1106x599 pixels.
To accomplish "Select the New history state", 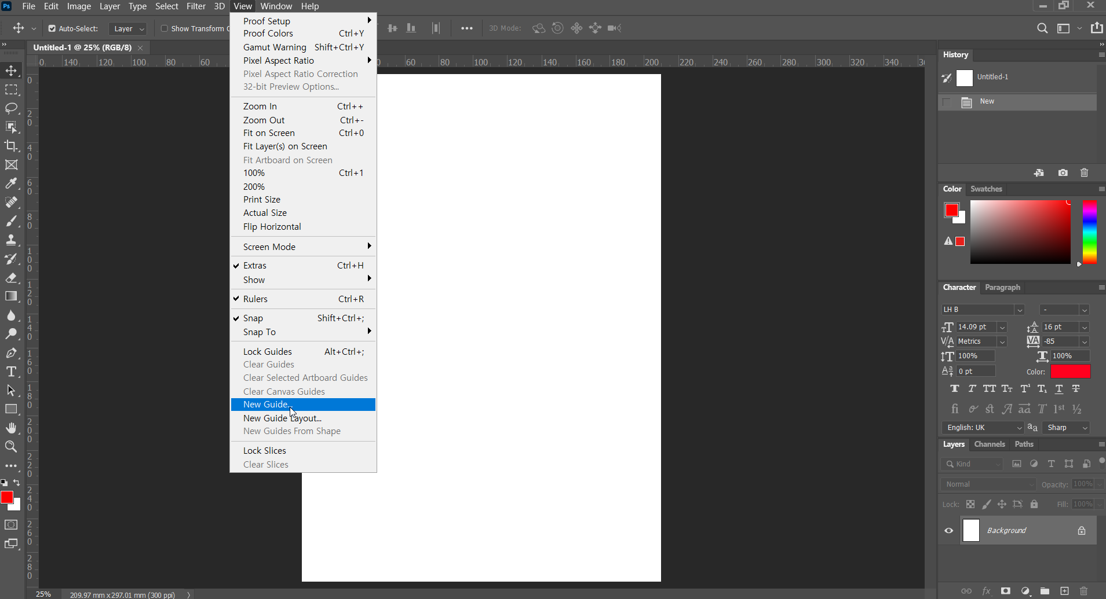I will tap(1017, 102).
